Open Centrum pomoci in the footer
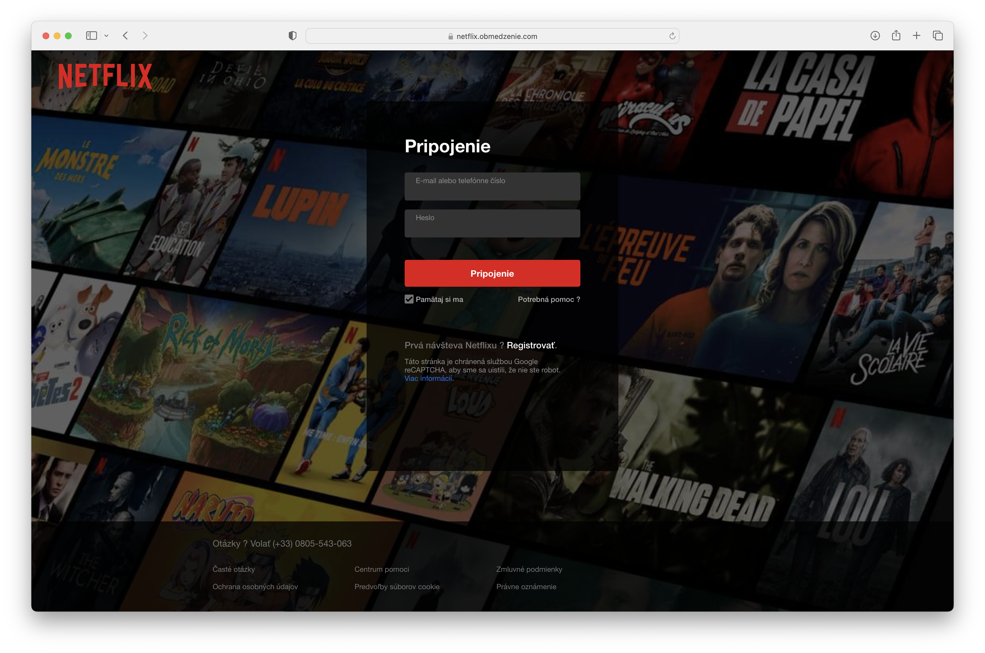The height and width of the screenshot is (653, 985). click(381, 569)
